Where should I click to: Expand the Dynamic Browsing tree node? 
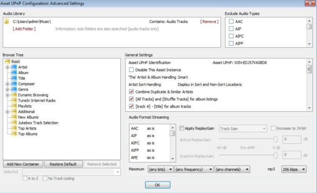(x=8, y=95)
